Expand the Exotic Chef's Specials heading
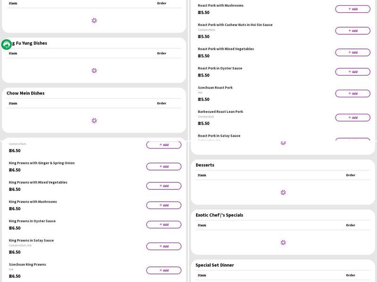The image size is (377, 282). [x=219, y=215]
